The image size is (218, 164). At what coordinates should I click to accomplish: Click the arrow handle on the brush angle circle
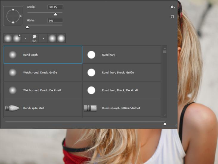(x=21, y=16)
